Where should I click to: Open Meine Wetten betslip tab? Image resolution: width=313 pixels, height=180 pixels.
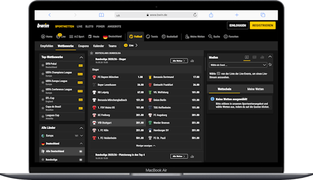click(255, 89)
